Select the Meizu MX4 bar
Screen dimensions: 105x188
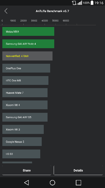click(x=28, y=31)
